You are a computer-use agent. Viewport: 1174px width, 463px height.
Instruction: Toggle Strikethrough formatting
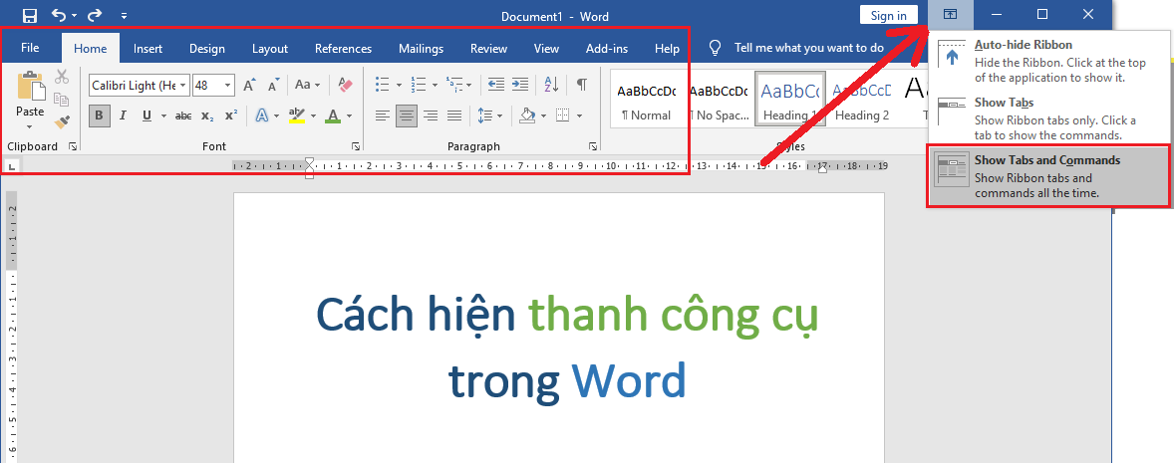(183, 116)
